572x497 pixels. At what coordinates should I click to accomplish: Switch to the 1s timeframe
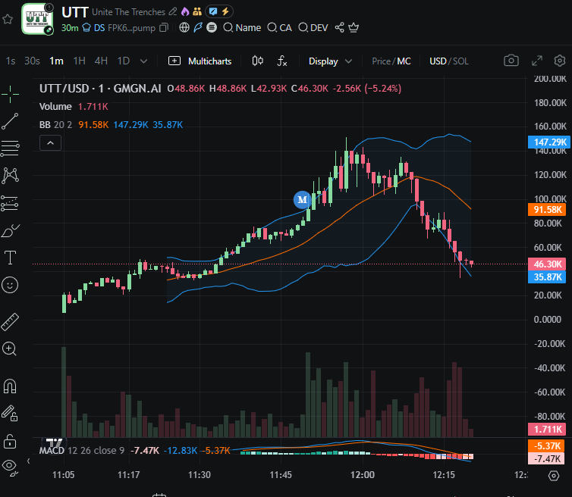tap(11, 61)
